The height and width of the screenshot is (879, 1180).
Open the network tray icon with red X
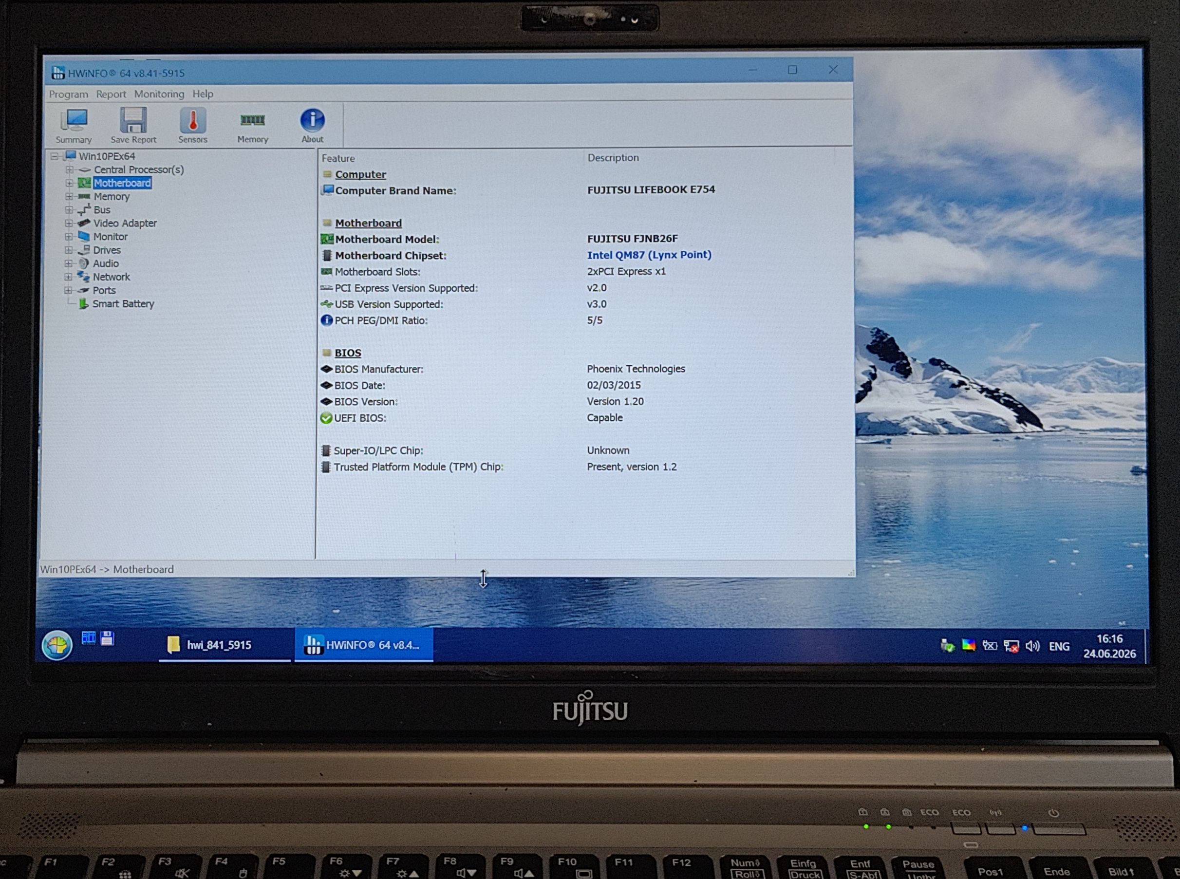pos(1011,646)
